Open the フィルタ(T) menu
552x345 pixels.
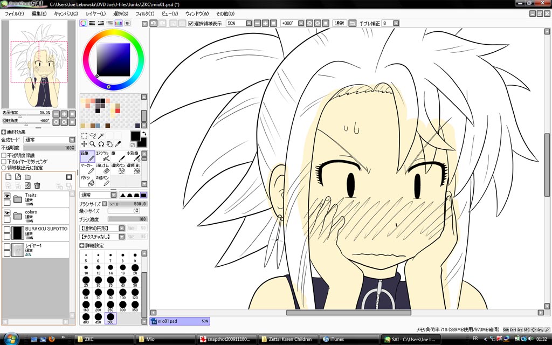click(x=144, y=13)
